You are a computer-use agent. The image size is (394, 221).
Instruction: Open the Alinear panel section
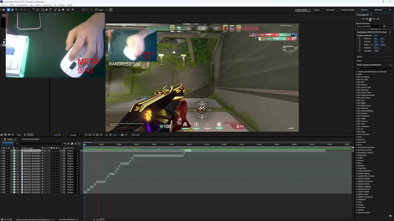360,57
